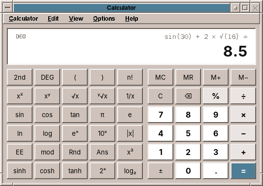
Task: Select the square root √x key
Action: [75, 96]
